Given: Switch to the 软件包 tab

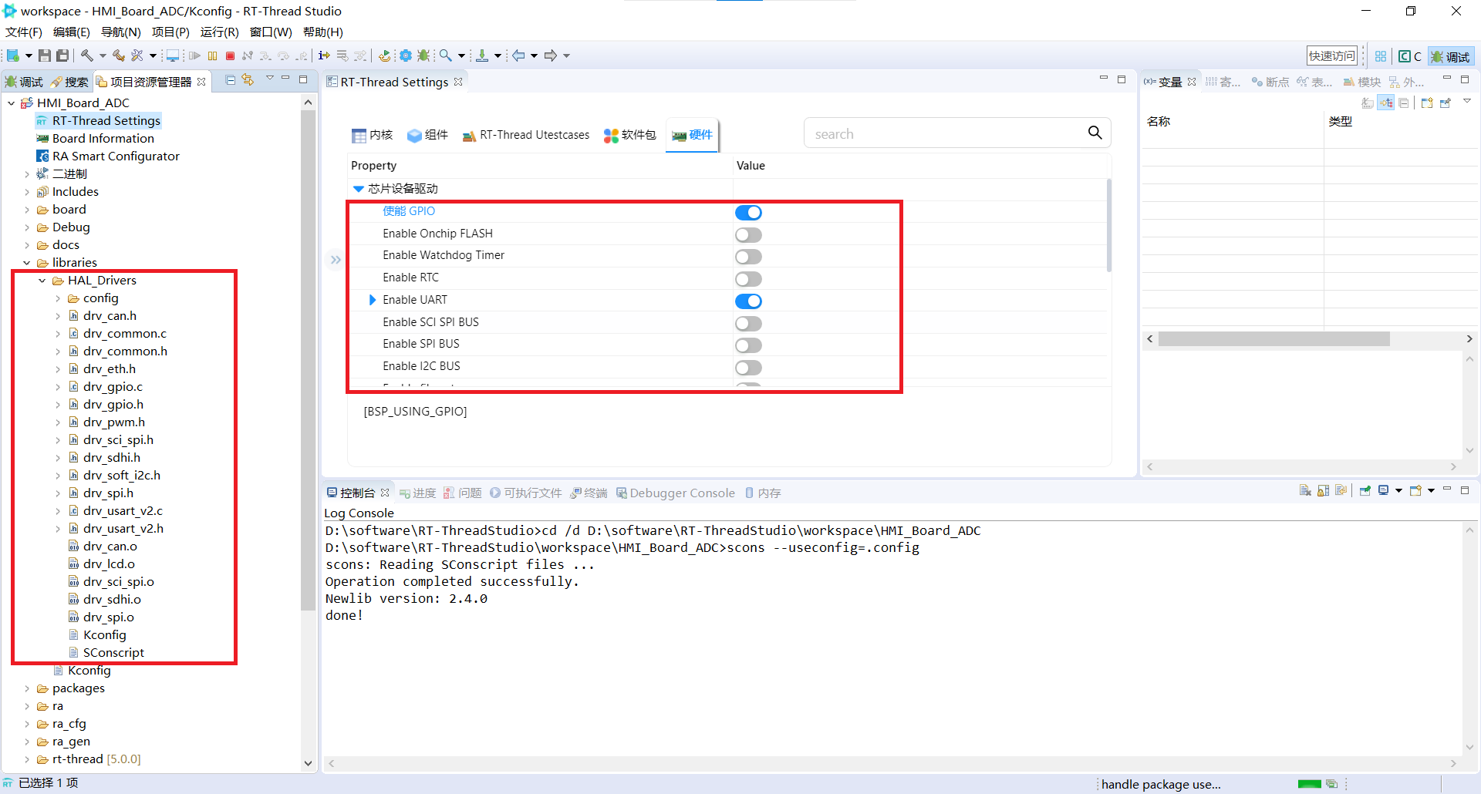Looking at the screenshot, I should (630, 135).
